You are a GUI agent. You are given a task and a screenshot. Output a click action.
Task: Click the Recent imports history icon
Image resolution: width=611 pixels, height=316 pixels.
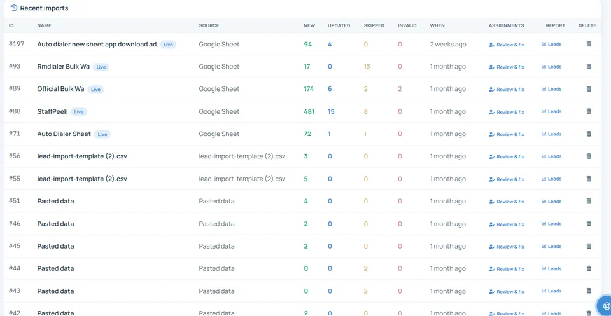(x=14, y=8)
